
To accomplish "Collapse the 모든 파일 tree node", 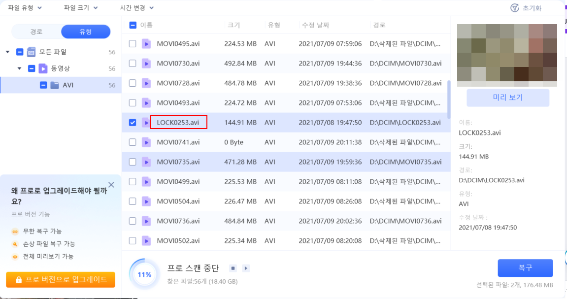I will [7, 52].
